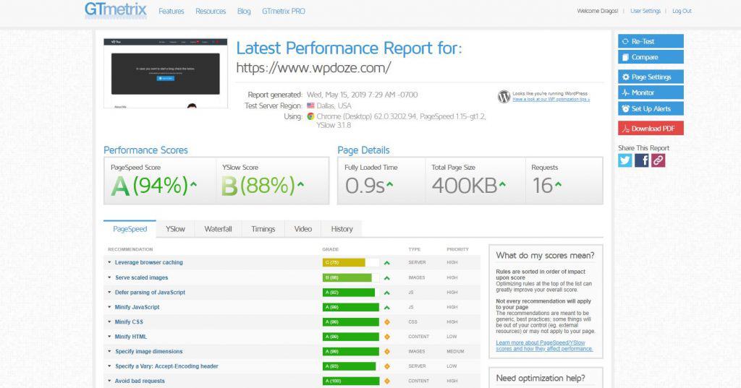
Task: Expand Serve scaled images recommendation
Action: (141, 277)
